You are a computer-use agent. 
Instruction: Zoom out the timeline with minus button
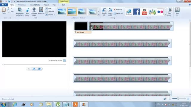point(170,99)
